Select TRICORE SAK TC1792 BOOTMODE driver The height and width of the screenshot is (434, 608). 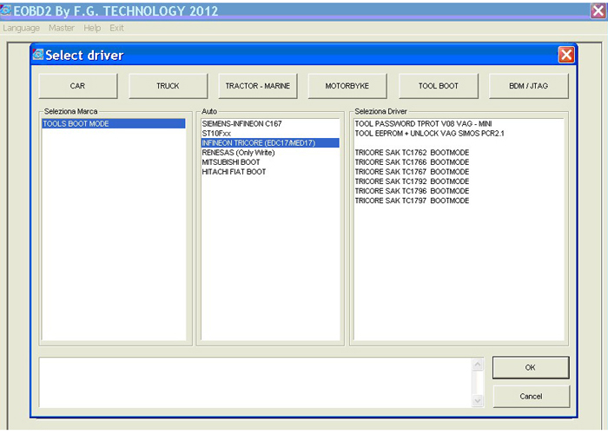pyautogui.click(x=459, y=181)
